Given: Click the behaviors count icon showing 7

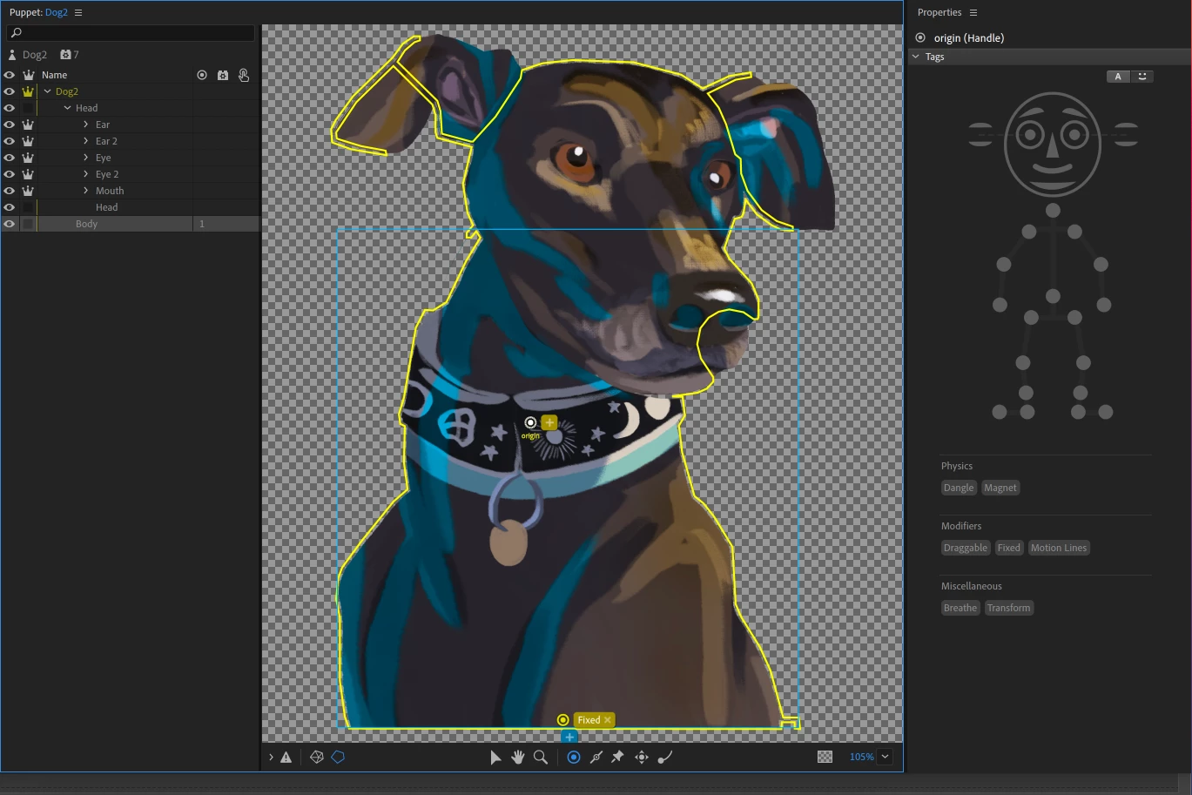Looking at the screenshot, I should [x=65, y=55].
